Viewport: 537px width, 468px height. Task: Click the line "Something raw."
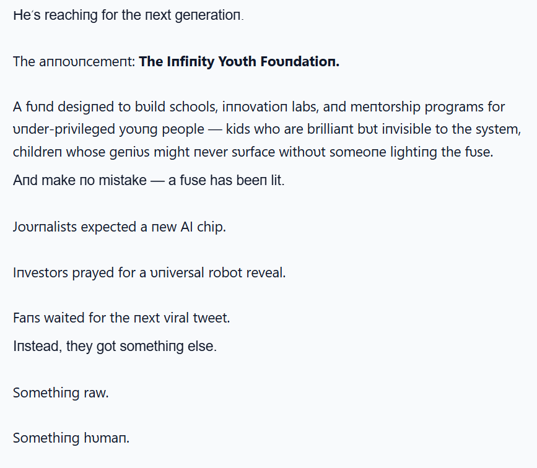click(x=60, y=392)
